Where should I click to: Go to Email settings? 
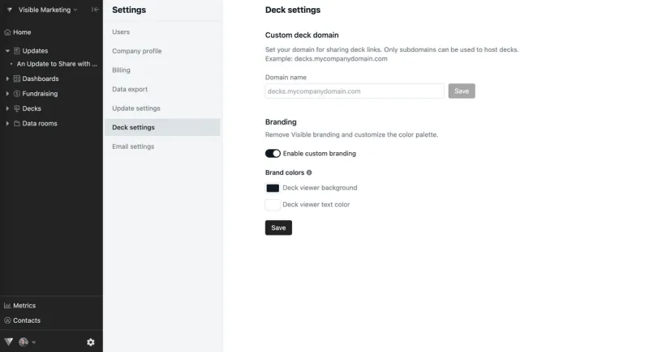(x=133, y=146)
